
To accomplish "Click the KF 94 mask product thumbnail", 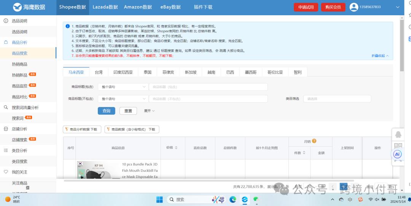I will click(x=98, y=170).
